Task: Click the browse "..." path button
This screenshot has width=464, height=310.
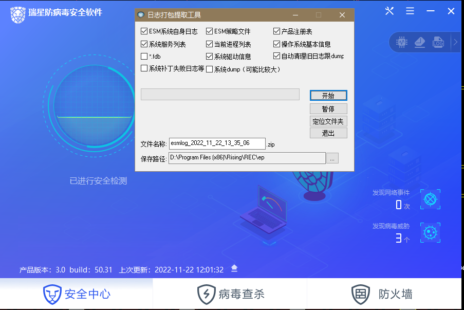Action: pos(332,158)
